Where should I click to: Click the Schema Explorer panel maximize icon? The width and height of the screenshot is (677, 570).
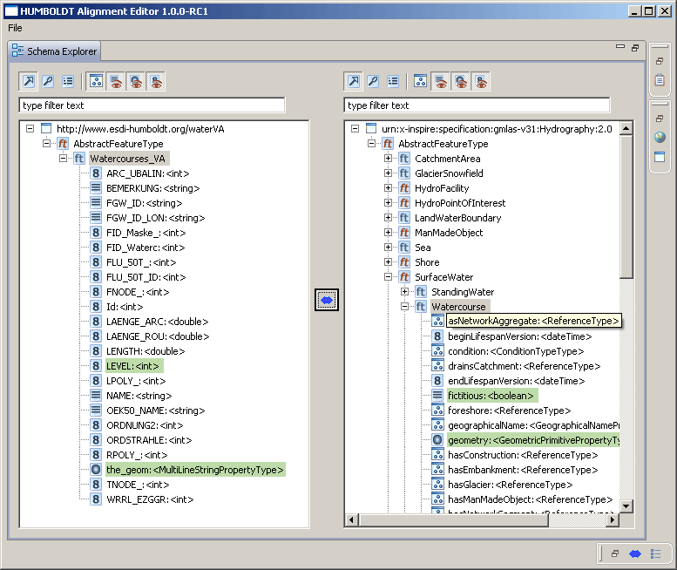click(x=634, y=48)
